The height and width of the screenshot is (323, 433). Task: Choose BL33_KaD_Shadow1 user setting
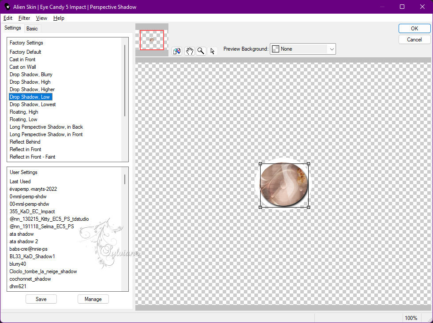pos(32,256)
